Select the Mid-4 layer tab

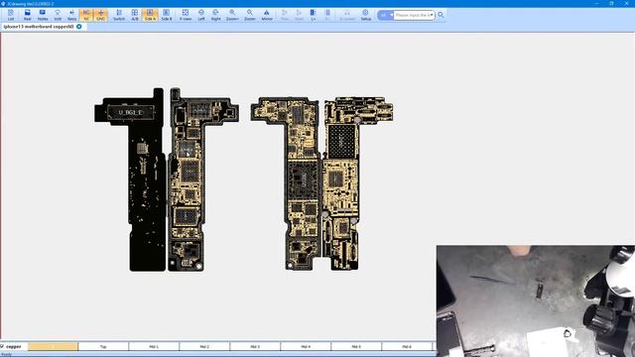[306, 346]
